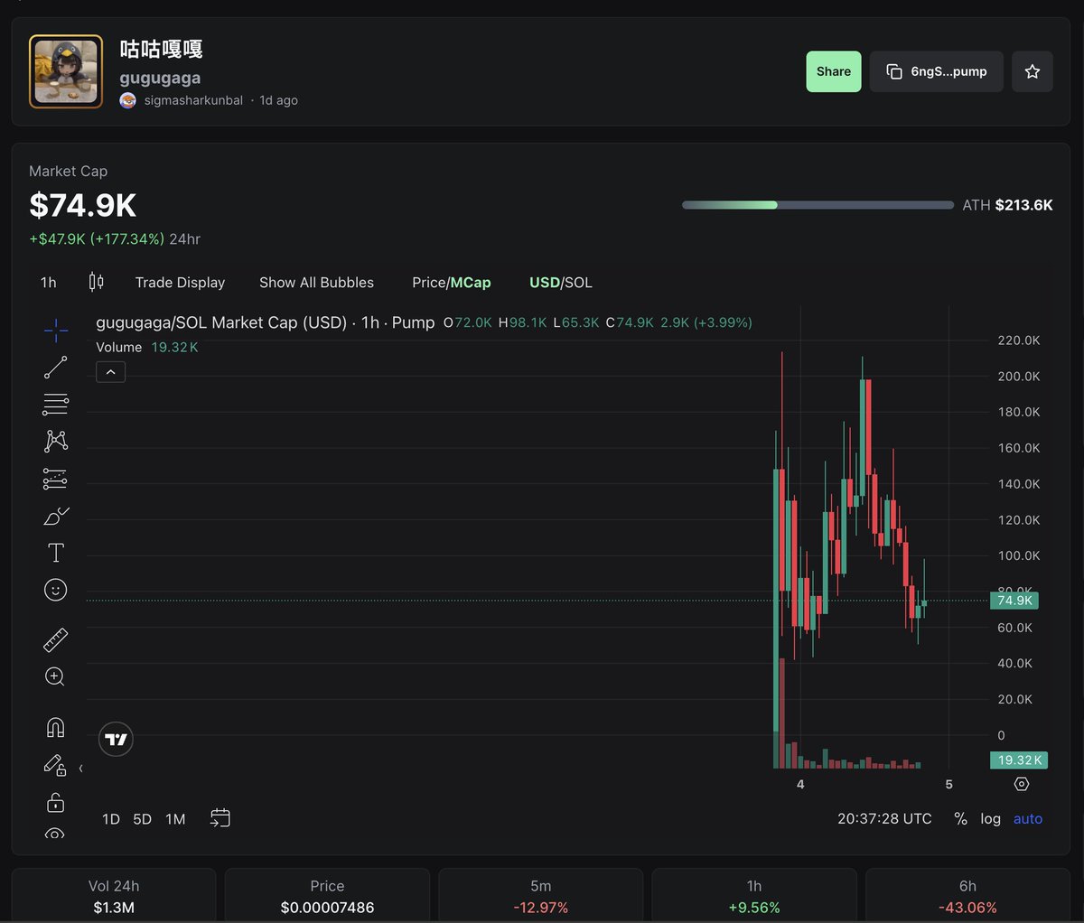This screenshot has height=923, width=1084.
Task: Click the TradingView logo on chart
Action: 116,740
